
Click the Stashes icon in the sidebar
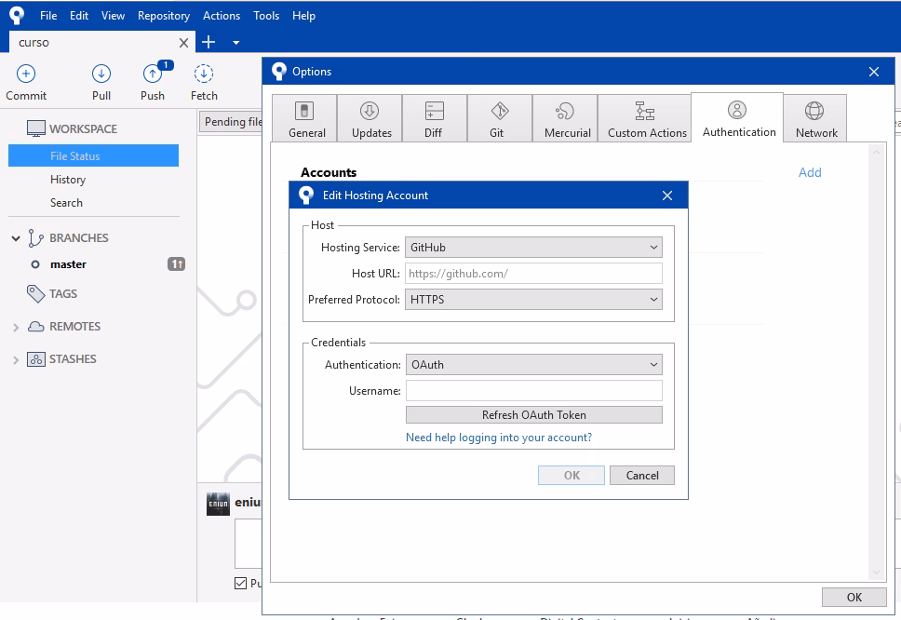(35, 359)
